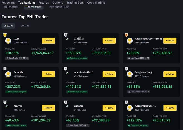Click the rank 1 gold badge
This screenshot has width=183, height=130.
point(5,35)
